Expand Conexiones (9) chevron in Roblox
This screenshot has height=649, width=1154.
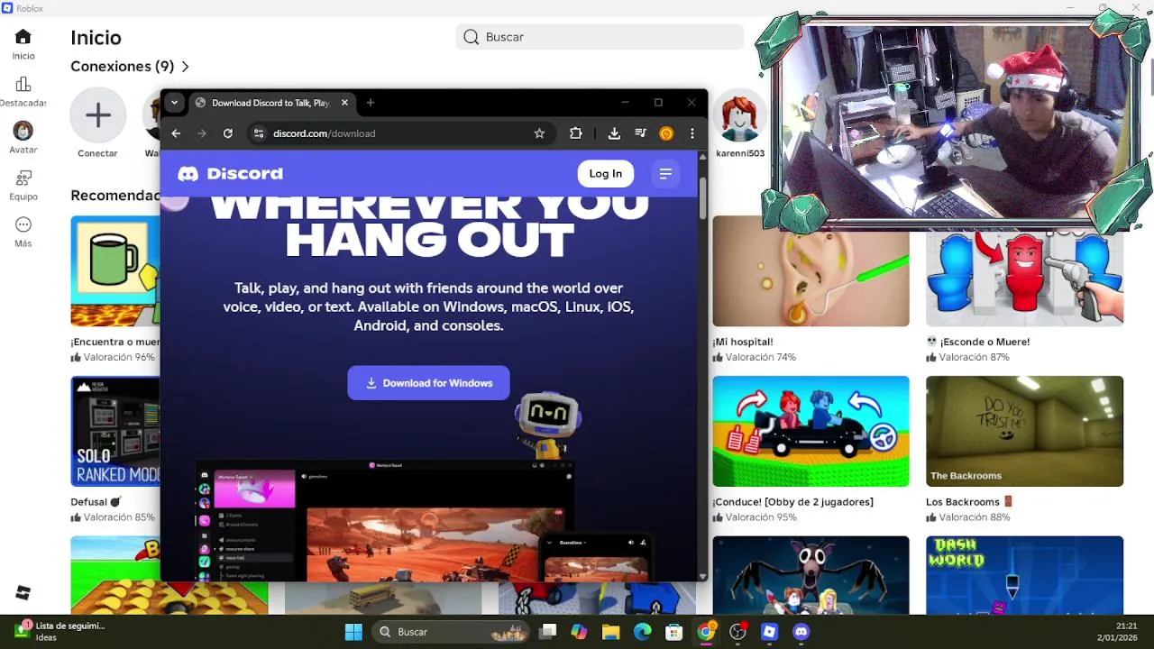click(185, 67)
